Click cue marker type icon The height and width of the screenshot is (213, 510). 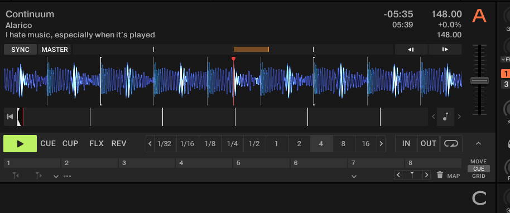click(x=412, y=175)
